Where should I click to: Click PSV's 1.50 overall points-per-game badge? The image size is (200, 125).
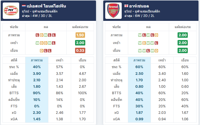click(x=80, y=35)
